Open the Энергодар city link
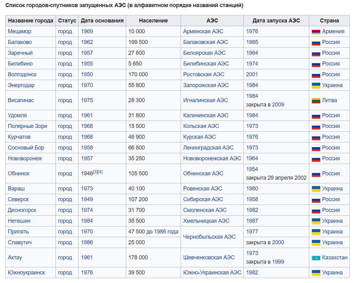The width and height of the screenshot is (356, 283). 21,85
